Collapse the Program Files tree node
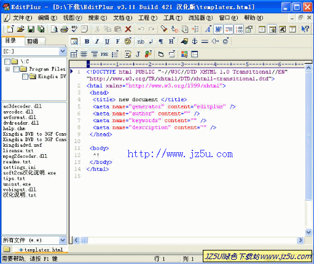Image resolution: width=314 pixels, height=264 pixels. pos(7,69)
